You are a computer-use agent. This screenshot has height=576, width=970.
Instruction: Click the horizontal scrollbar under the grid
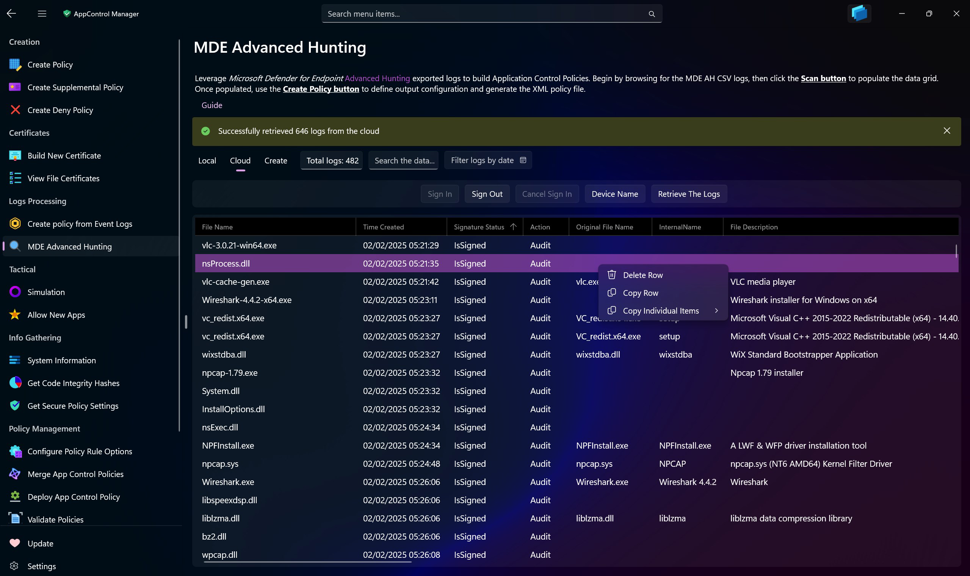click(307, 561)
